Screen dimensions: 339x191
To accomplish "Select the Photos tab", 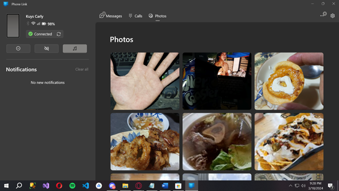I will [158, 16].
